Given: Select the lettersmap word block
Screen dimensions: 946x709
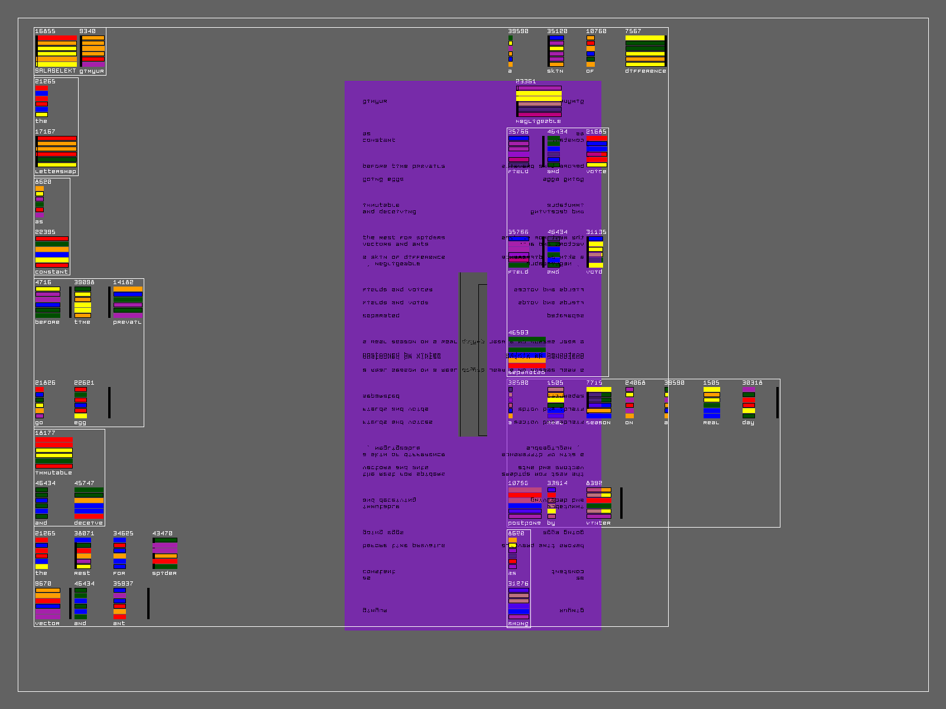Looking at the screenshot, I should pyautogui.click(x=56, y=151).
